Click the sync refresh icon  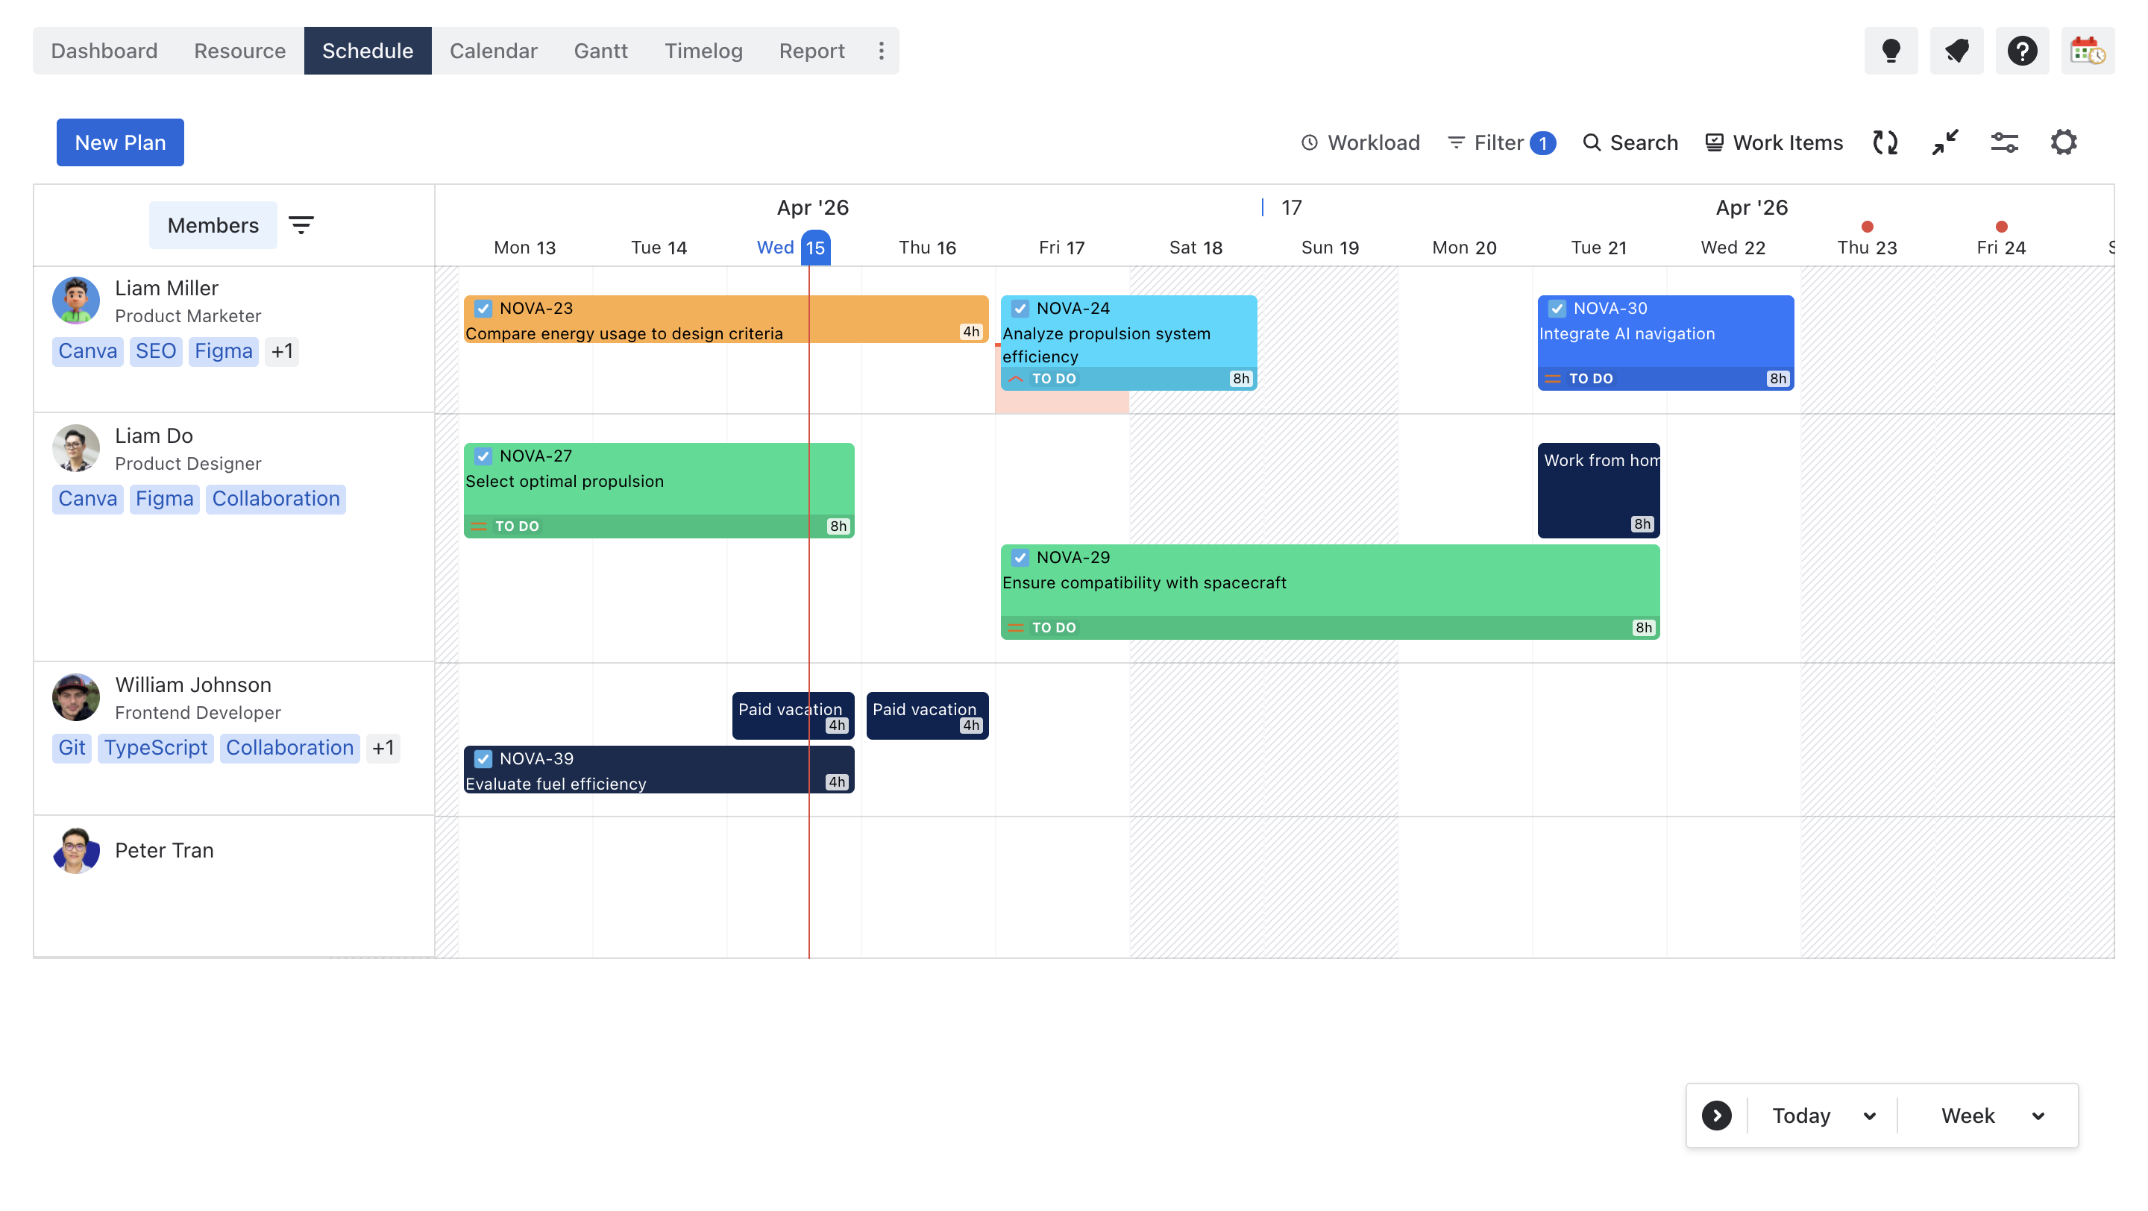click(1885, 142)
